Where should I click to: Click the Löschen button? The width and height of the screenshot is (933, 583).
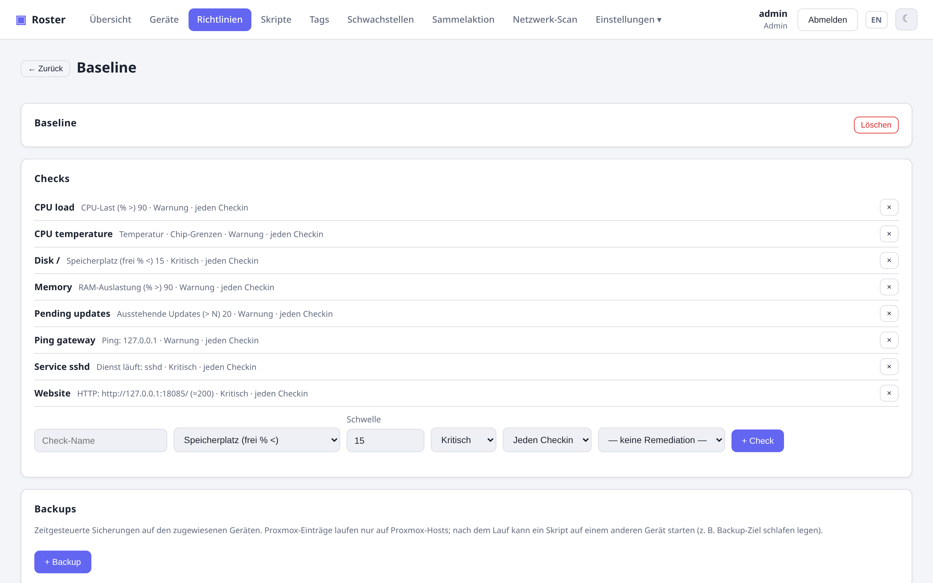876,125
